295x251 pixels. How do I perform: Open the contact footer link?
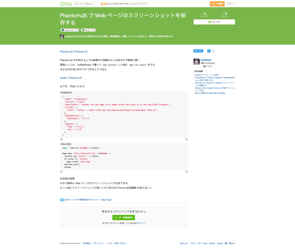click(120, 244)
